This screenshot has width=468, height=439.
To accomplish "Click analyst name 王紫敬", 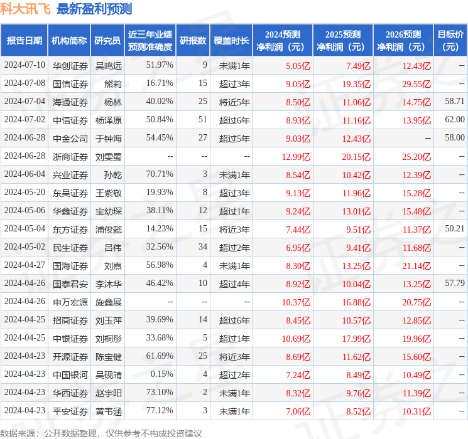I will (109, 193).
